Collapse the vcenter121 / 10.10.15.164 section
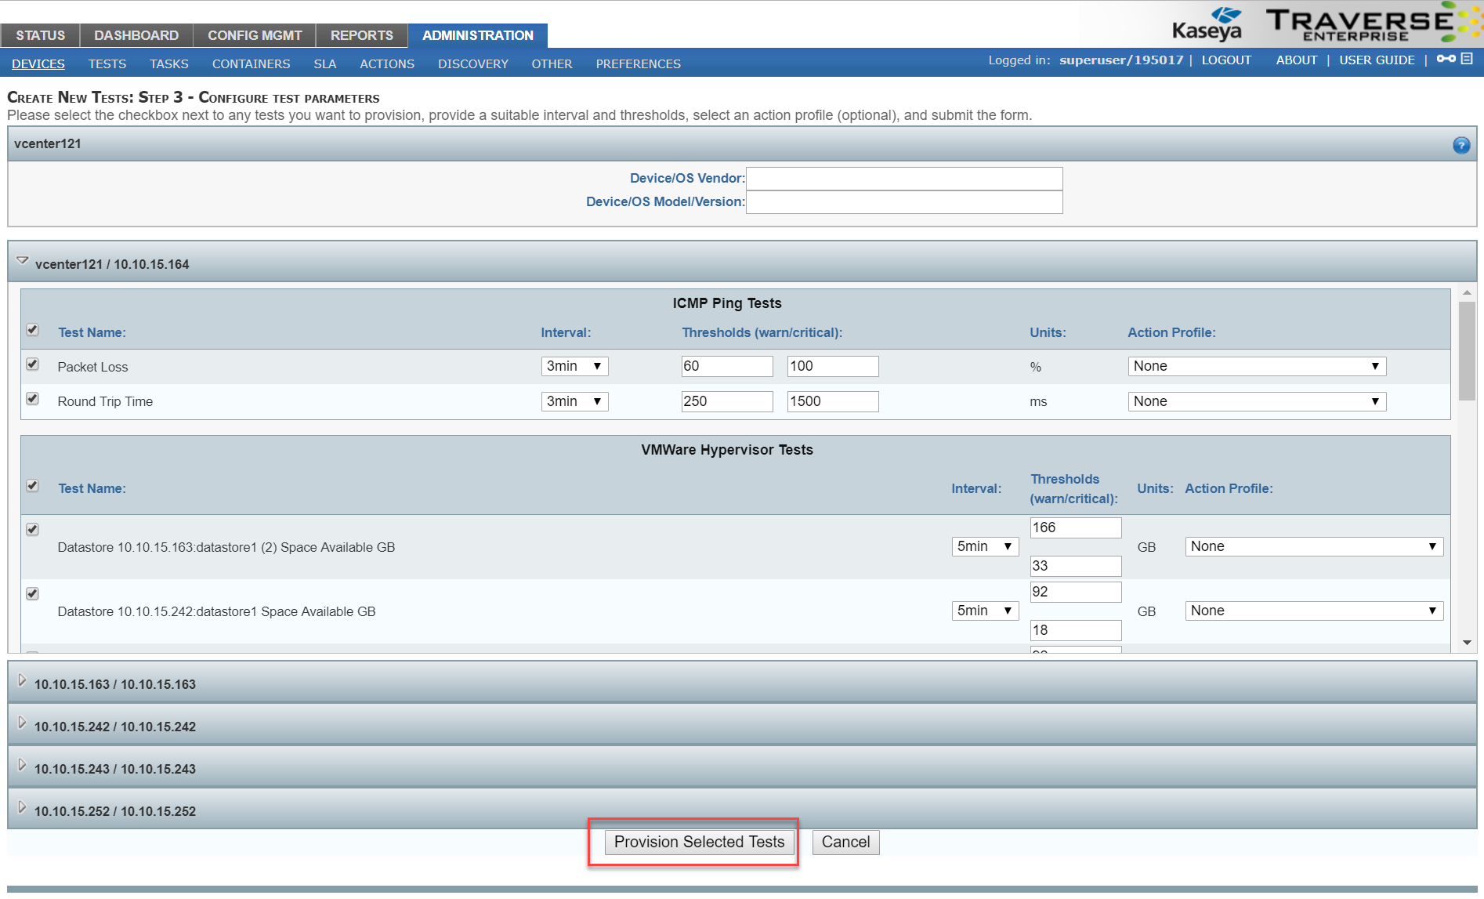 point(23,261)
